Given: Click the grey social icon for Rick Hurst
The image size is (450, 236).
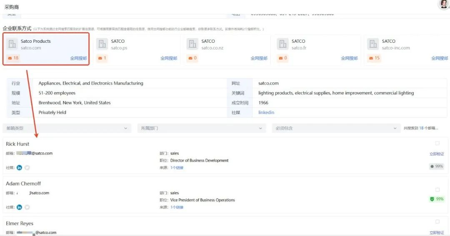Looking at the screenshot, I should coord(27,167).
